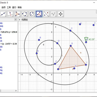Open the 选项 menu
The height and width of the screenshot is (97, 97).
click(4, 8)
